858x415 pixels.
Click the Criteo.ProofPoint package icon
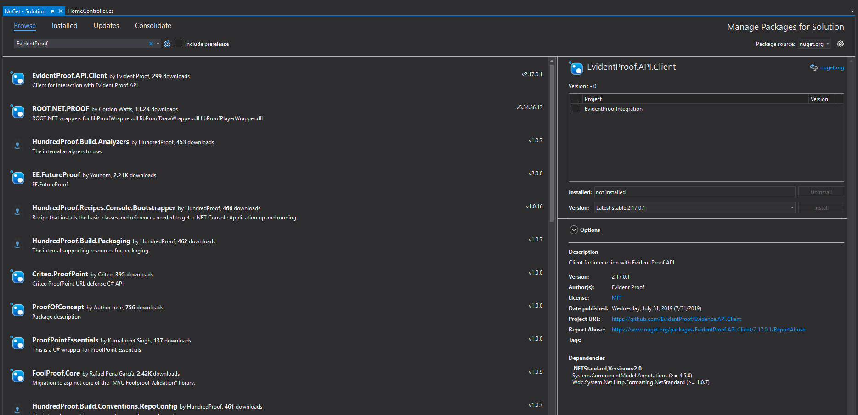(x=17, y=277)
